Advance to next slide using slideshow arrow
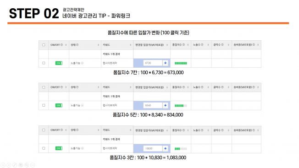This screenshot has height=168, width=299. point(9,165)
